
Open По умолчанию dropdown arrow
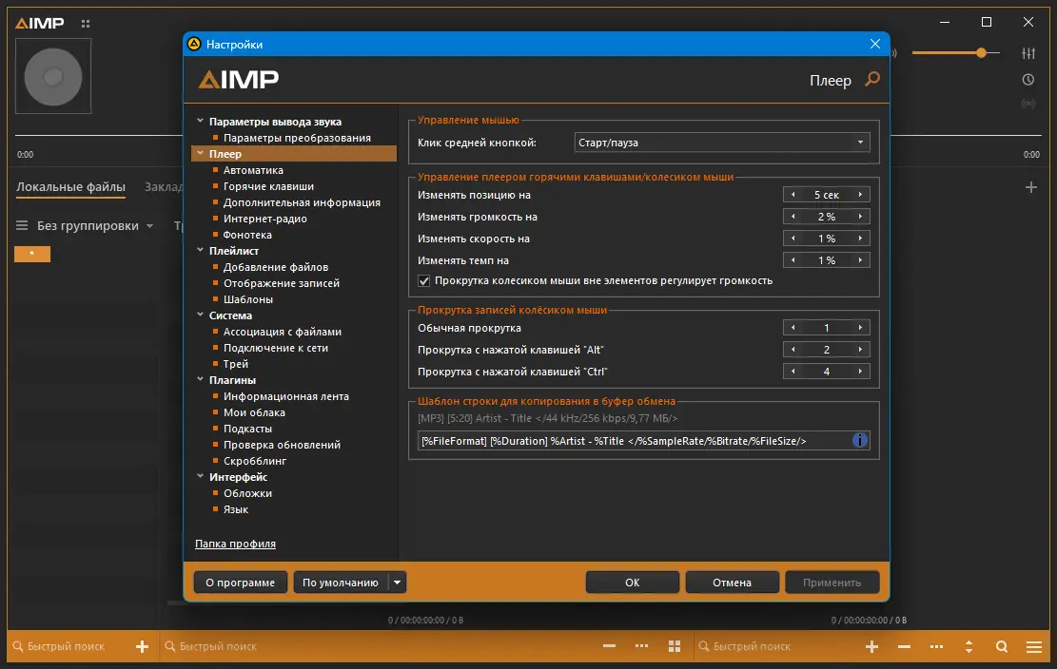point(397,583)
